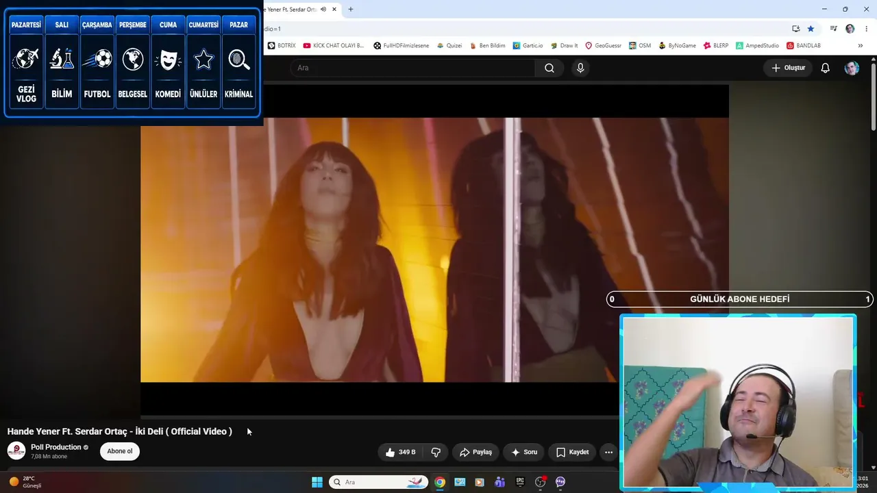
Task: Open the BANDLAB bookmark
Action: click(x=804, y=46)
